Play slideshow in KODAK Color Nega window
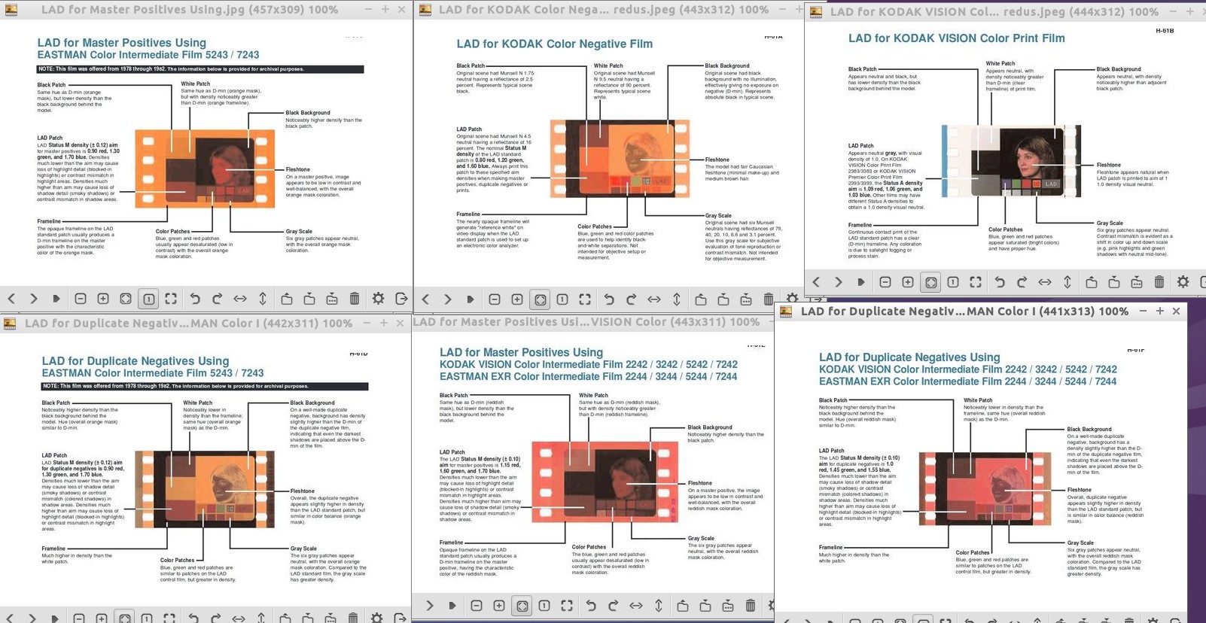The height and width of the screenshot is (623, 1206). click(x=471, y=299)
